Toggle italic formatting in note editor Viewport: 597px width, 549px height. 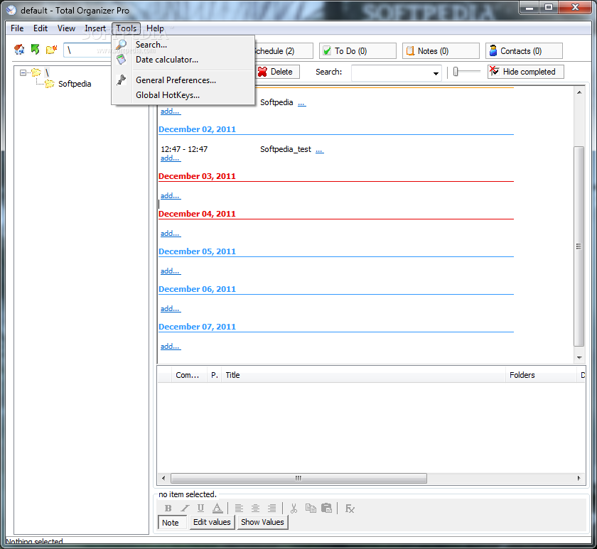tap(185, 509)
